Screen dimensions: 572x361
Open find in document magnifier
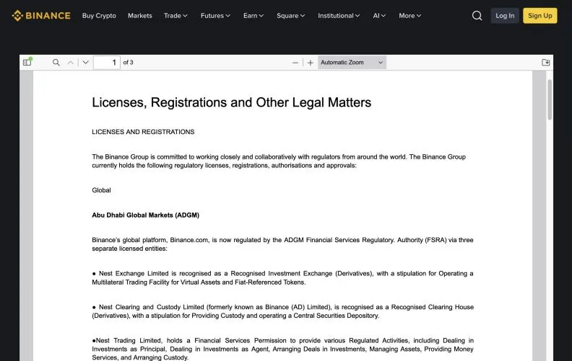(56, 62)
